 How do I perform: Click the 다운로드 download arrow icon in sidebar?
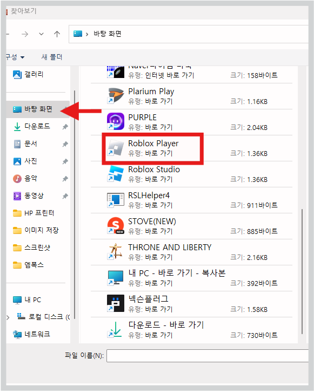pyautogui.click(x=17, y=127)
